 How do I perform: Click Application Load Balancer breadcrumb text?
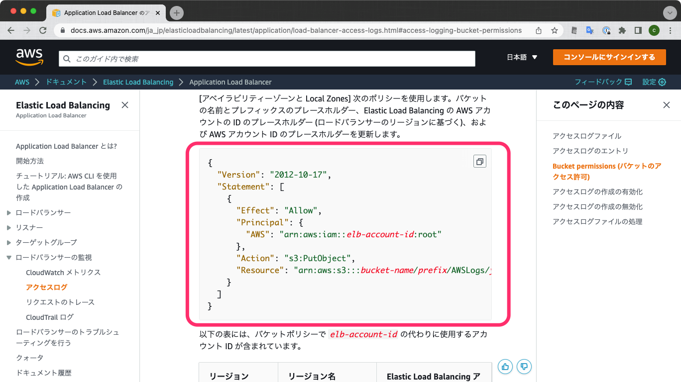tap(230, 82)
